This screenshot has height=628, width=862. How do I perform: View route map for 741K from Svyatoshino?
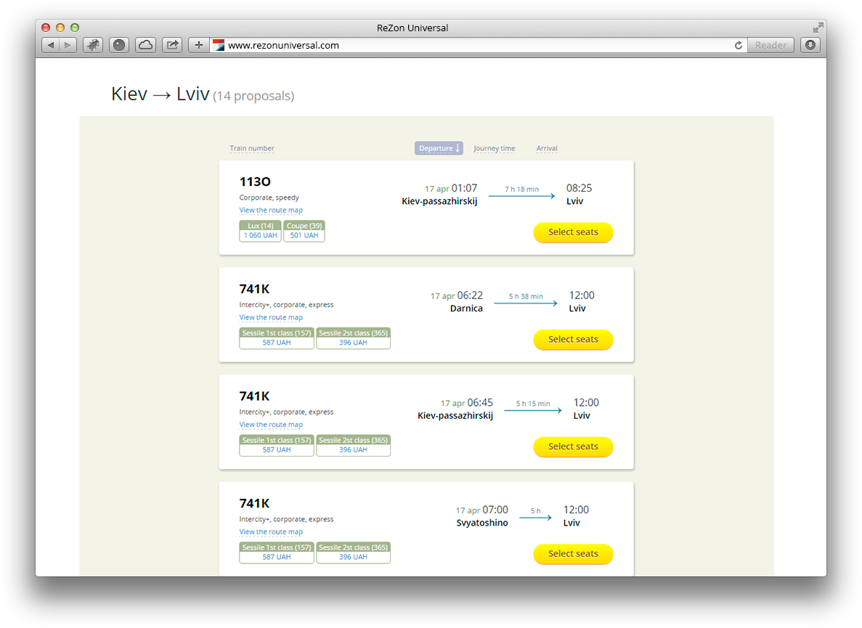tap(271, 532)
